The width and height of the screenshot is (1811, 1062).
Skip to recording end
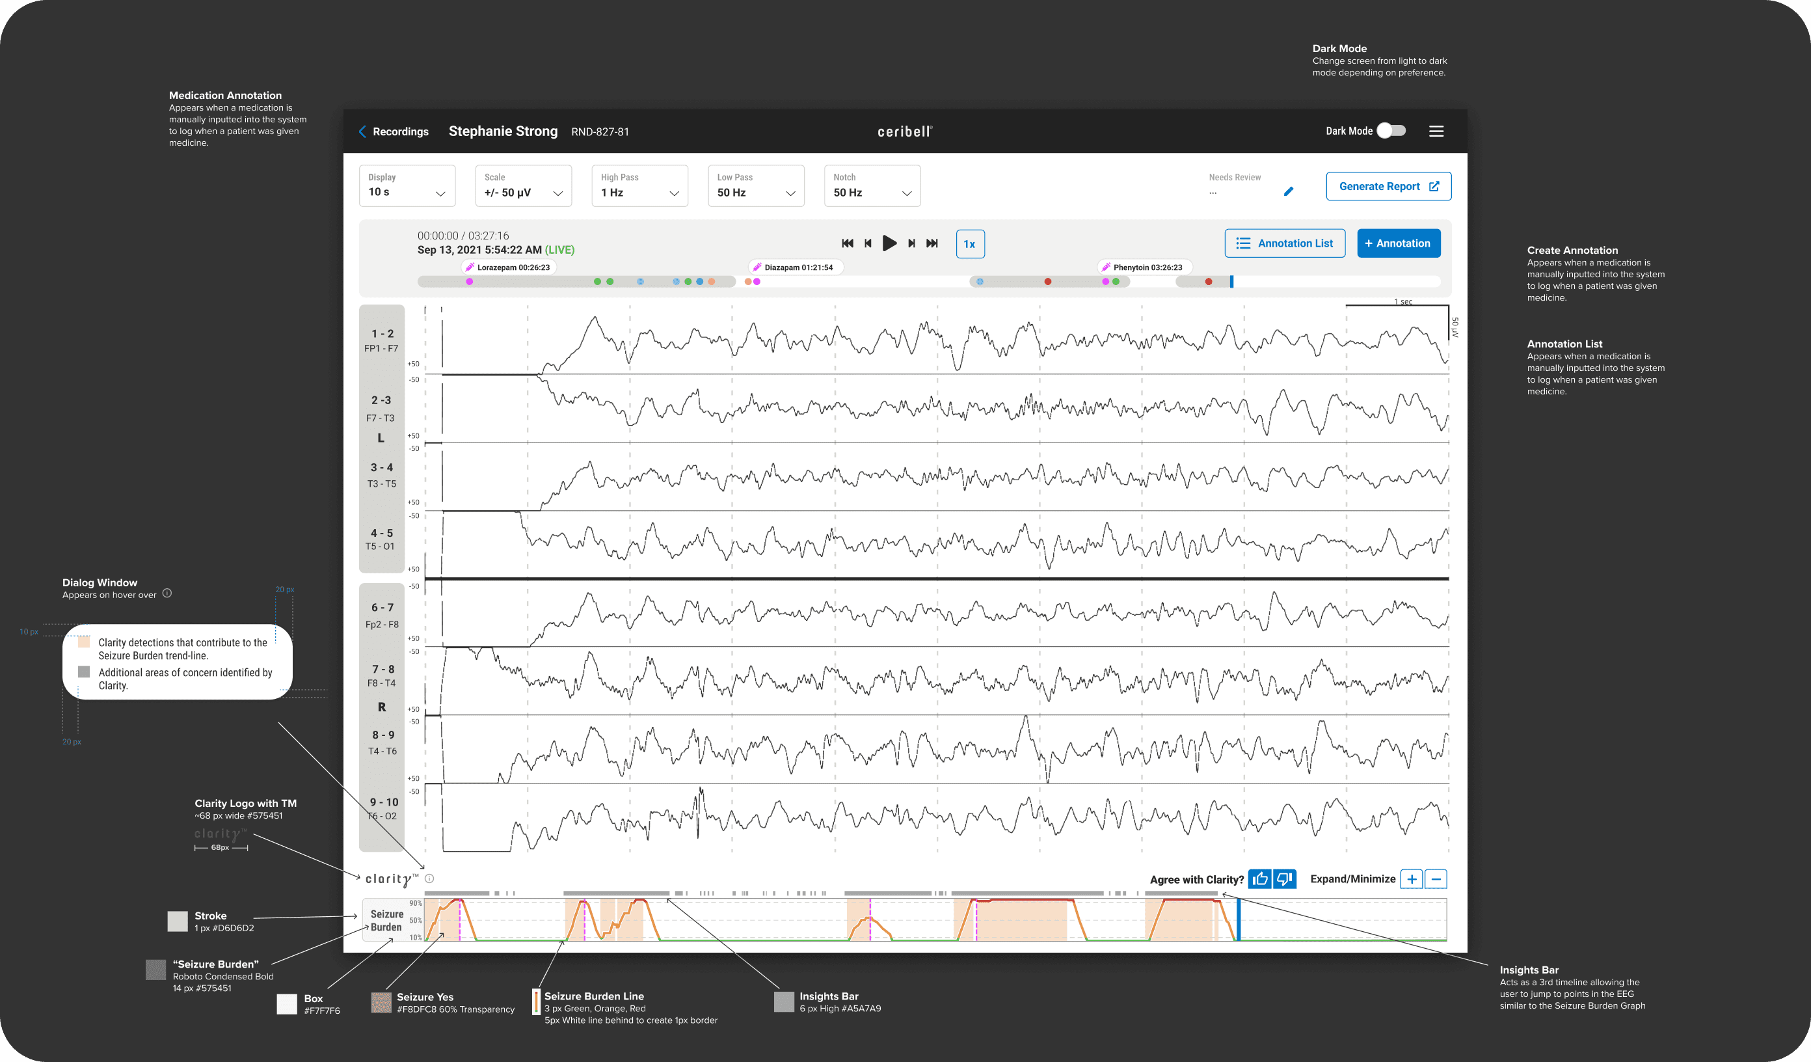(932, 243)
